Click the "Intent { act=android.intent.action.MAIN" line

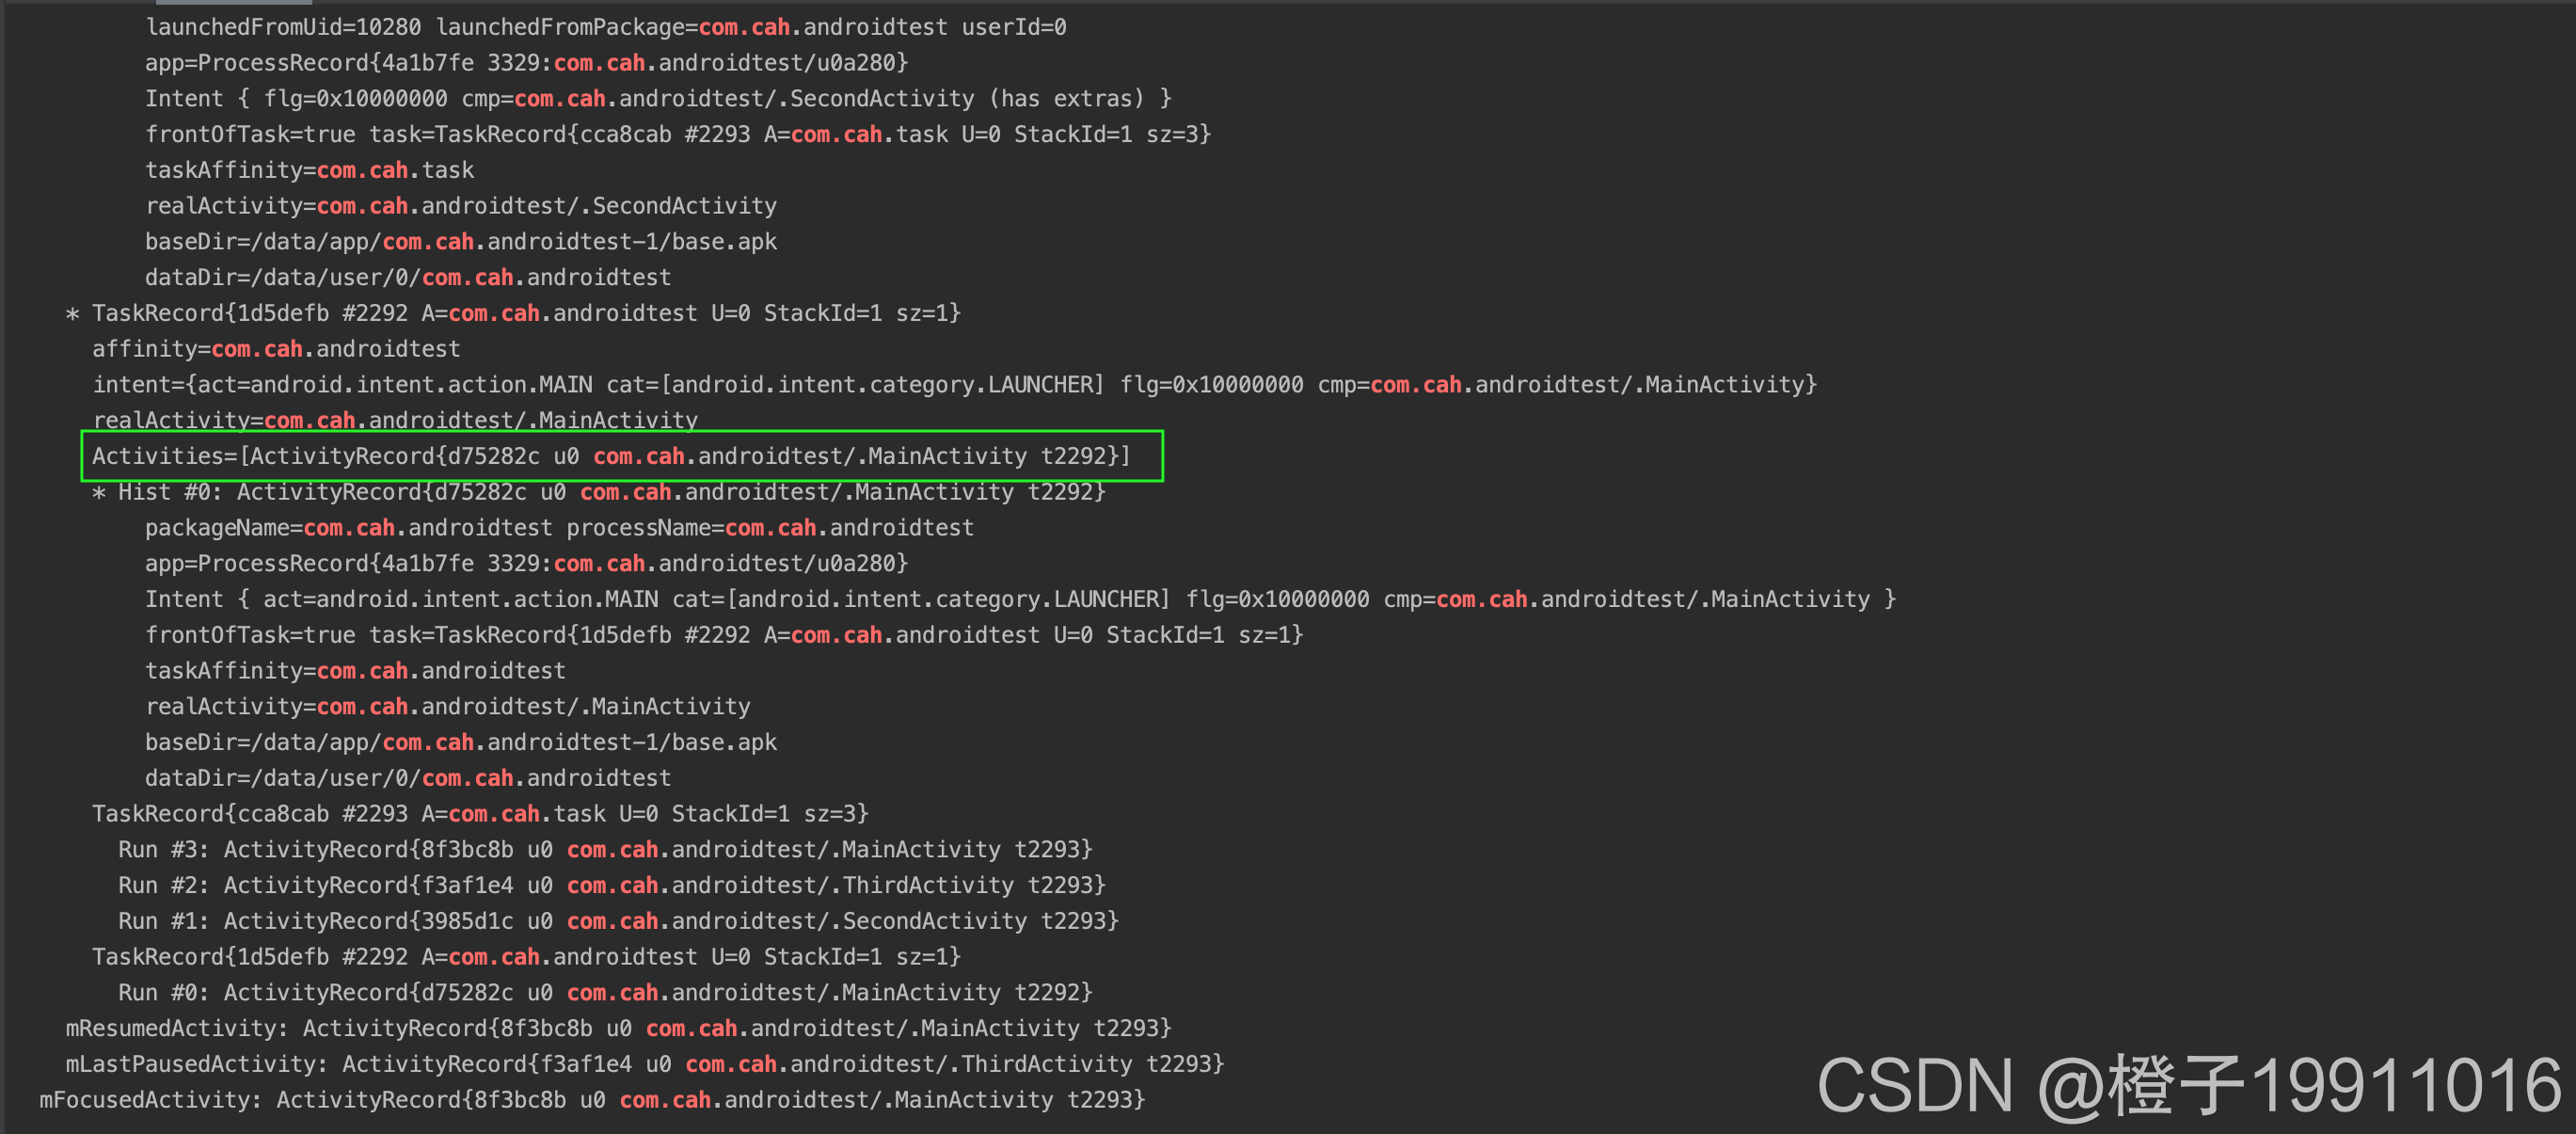click(1020, 600)
